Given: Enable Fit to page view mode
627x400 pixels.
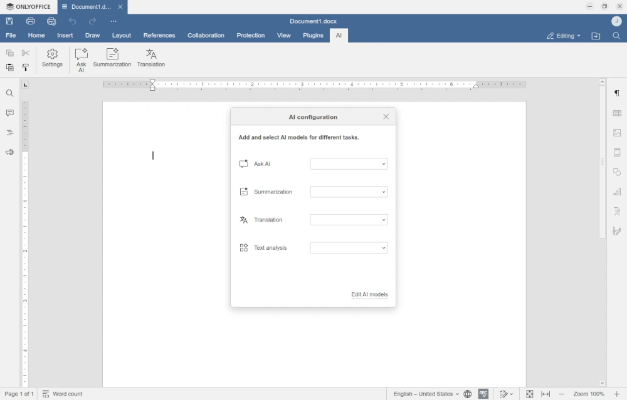Looking at the screenshot, I should point(529,394).
